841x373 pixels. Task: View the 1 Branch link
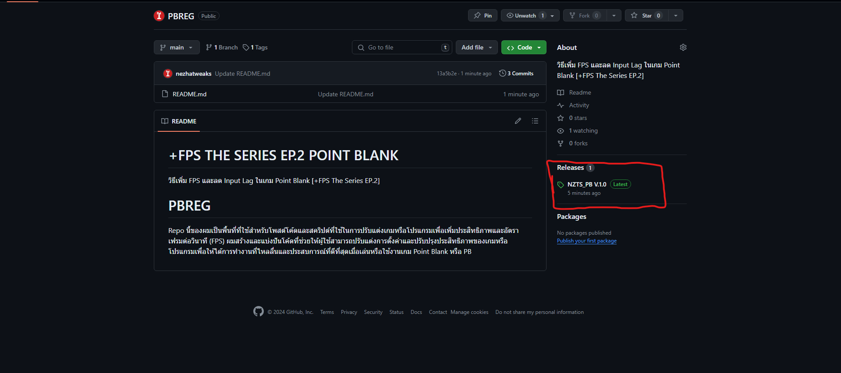pyautogui.click(x=222, y=47)
